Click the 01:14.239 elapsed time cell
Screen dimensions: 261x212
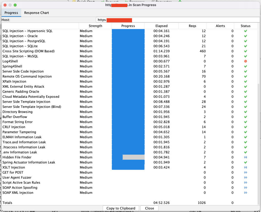pos(161,51)
